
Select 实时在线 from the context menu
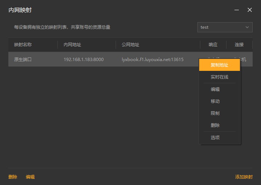click(x=220, y=77)
